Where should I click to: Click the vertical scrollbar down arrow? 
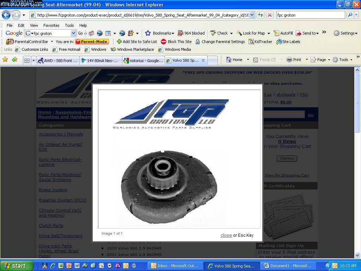(x=357, y=255)
